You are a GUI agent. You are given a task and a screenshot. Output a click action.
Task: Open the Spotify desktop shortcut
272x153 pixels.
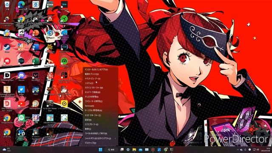pyautogui.click(x=21, y=119)
